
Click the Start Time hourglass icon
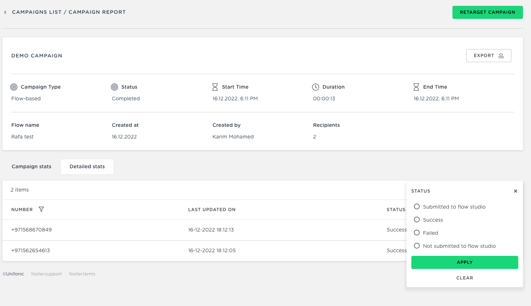[215, 87]
